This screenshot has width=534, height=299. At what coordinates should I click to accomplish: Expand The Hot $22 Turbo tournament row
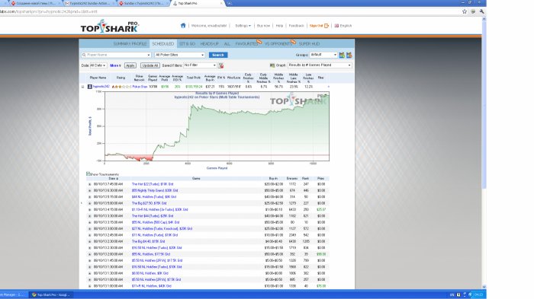coord(89,184)
